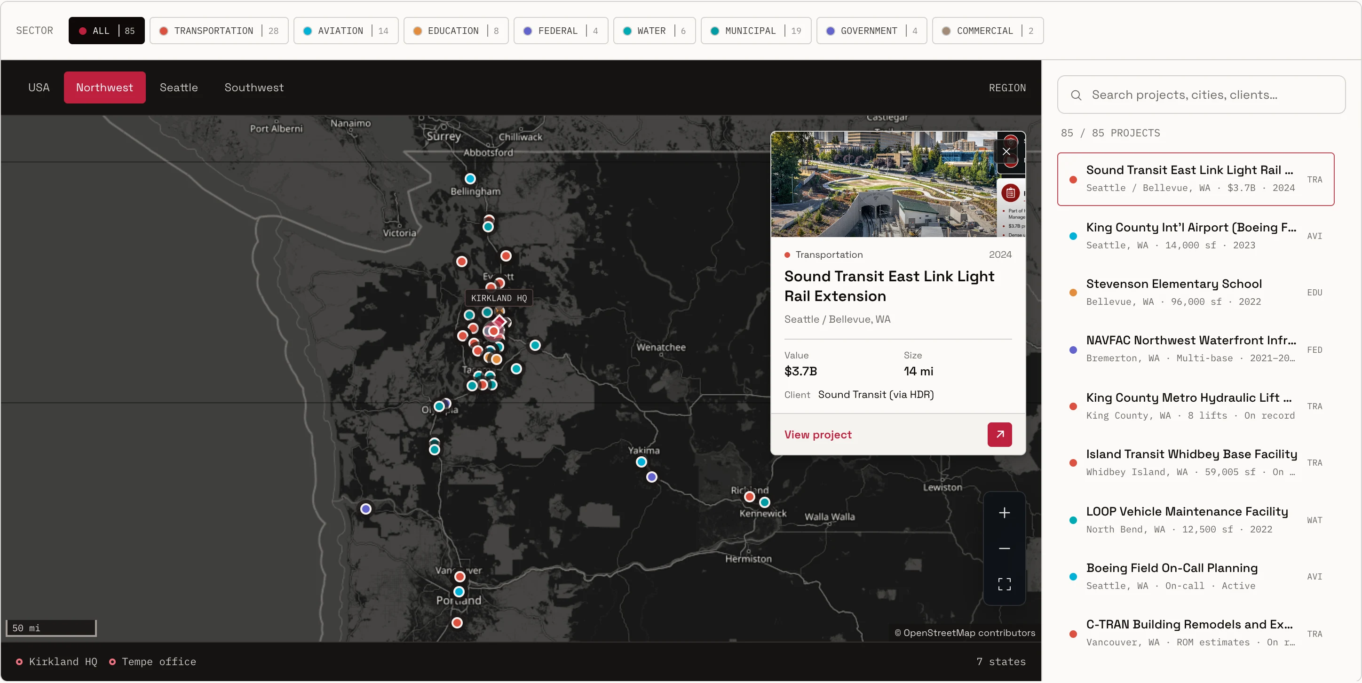
Task: Select Sound Transit East Link Light Rail row
Action: point(1195,179)
